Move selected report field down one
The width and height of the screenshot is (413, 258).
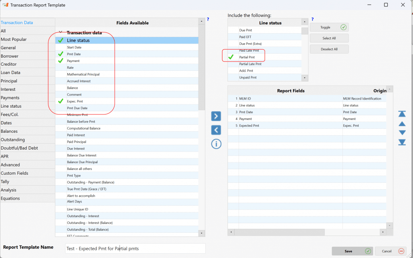click(402, 133)
